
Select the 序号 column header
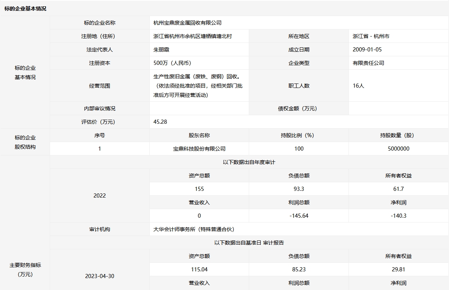[100, 135]
